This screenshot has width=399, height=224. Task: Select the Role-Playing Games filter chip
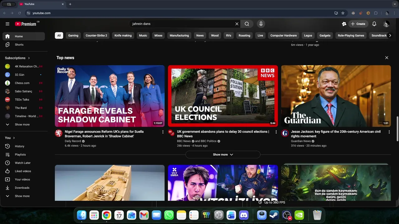tap(351, 35)
